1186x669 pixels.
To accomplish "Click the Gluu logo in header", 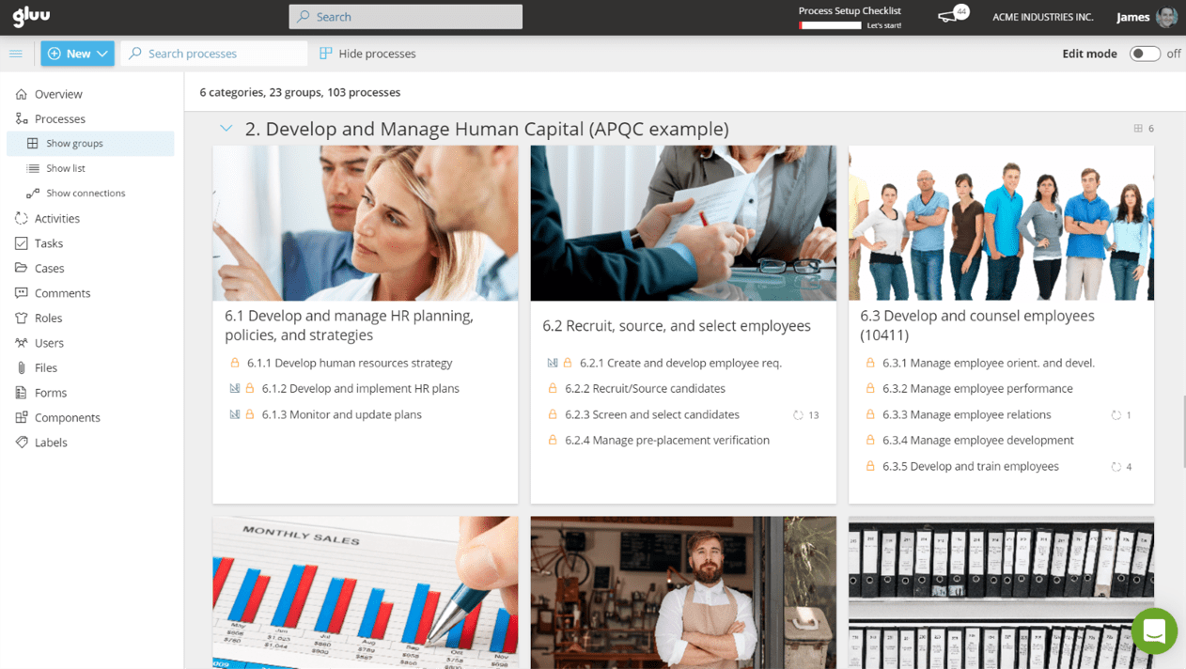I will [31, 16].
